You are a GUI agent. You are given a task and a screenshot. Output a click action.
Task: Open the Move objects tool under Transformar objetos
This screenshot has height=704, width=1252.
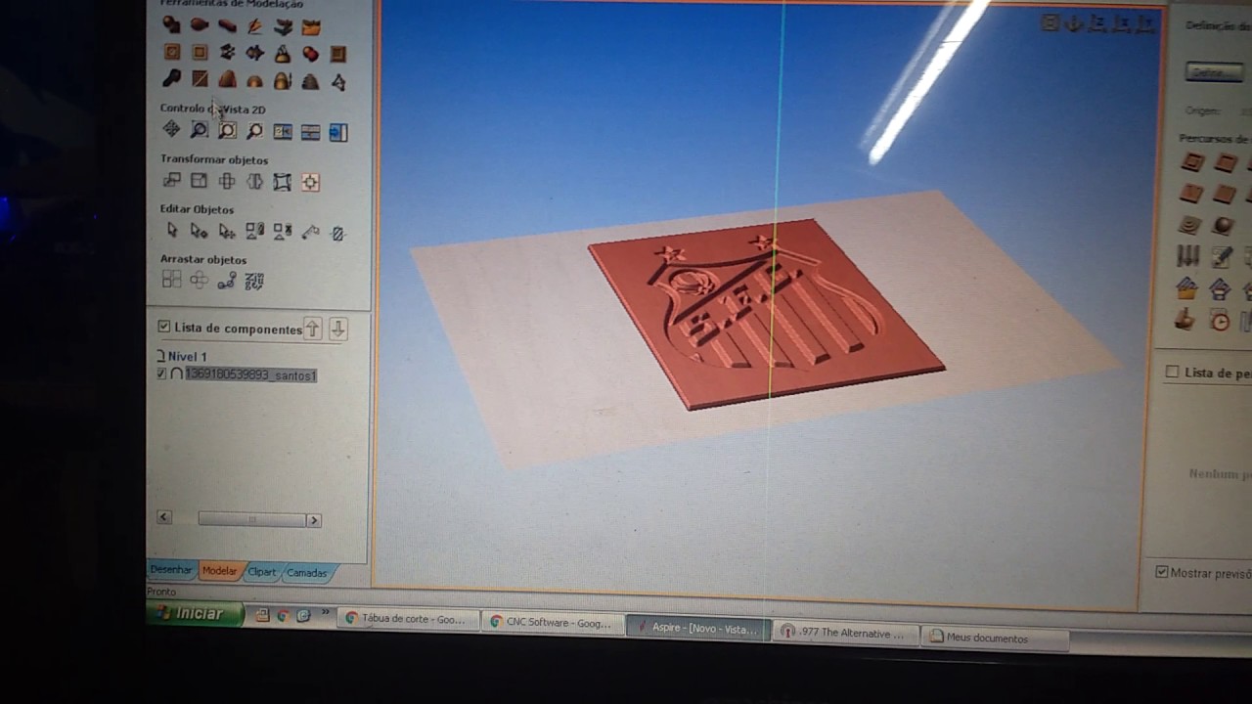pos(171,181)
